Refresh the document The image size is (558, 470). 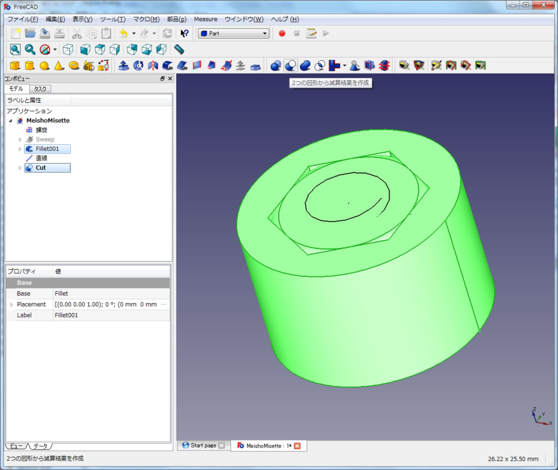167,33
